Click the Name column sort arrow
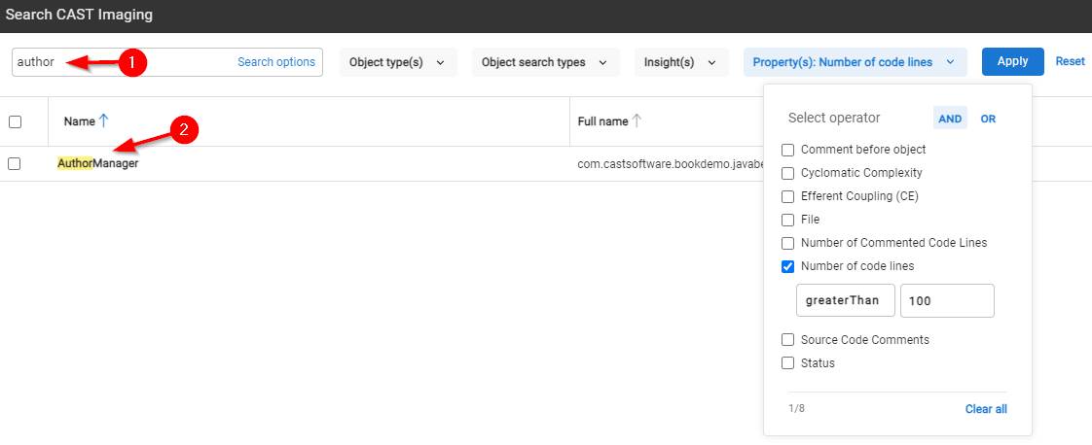Image resolution: width=1092 pixels, height=445 pixels. 103,121
